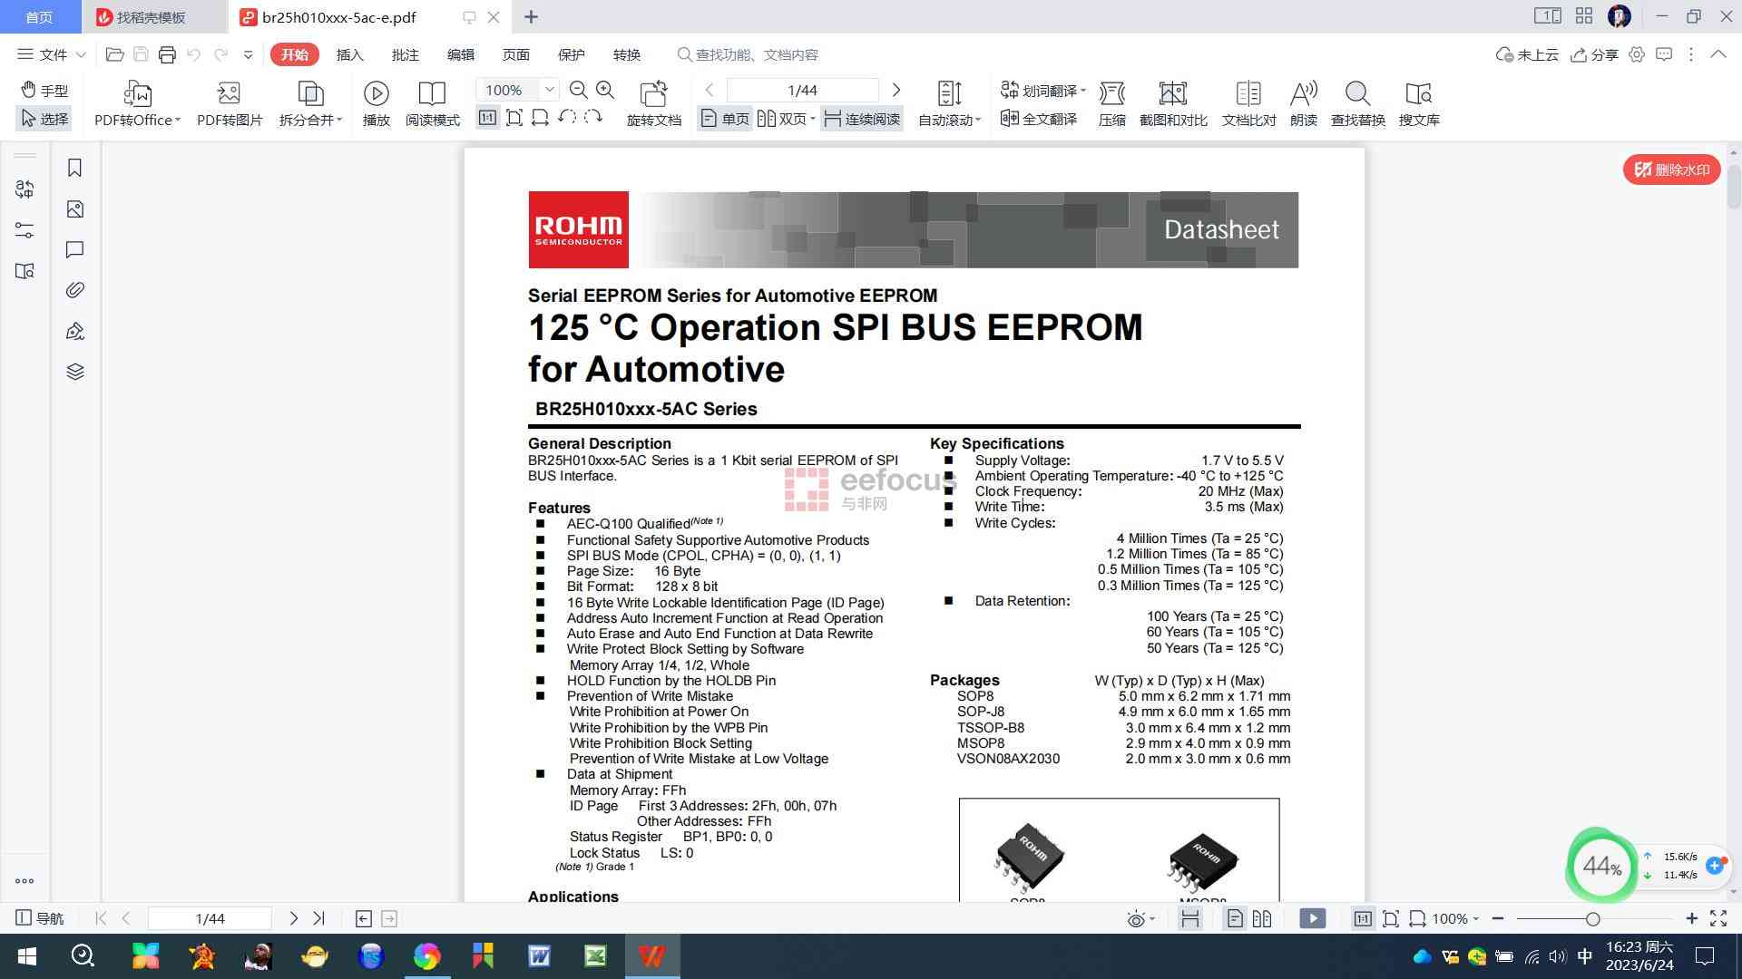Open 阅读模式 reading mode
This screenshot has width=1742, height=979.
click(x=432, y=104)
